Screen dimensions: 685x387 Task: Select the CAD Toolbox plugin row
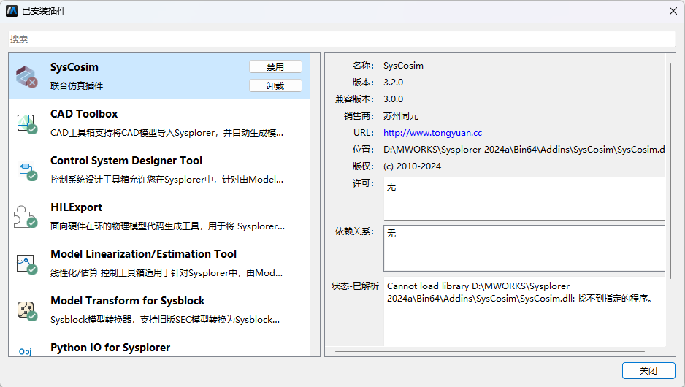[159, 123]
